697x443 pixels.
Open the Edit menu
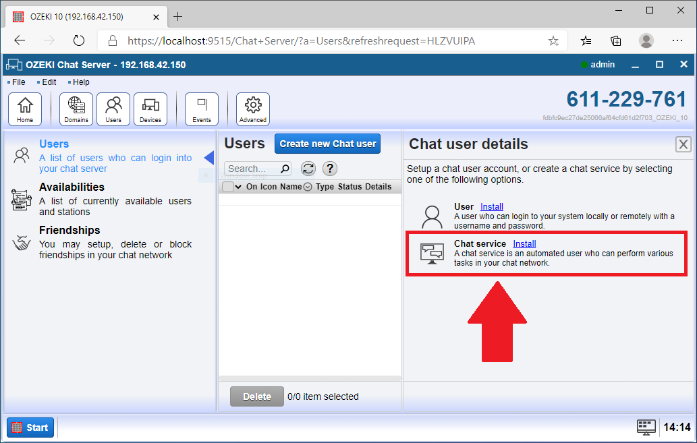(x=47, y=82)
